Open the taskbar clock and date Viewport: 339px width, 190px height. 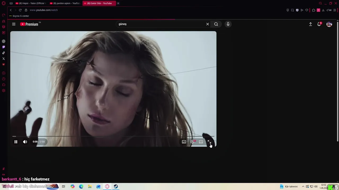click(324, 187)
